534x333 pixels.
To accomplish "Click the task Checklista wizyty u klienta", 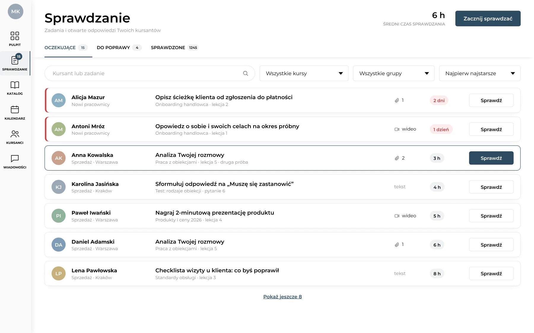I will tap(217, 271).
